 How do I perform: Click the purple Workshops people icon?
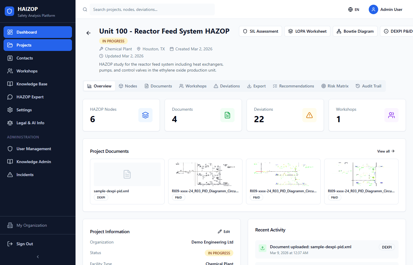click(391, 115)
